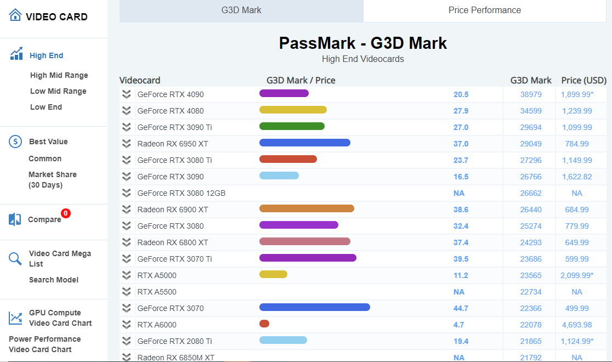The width and height of the screenshot is (612, 362).
Task: Expand the GeForce RTX 3080 row
Action: coord(126,226)
